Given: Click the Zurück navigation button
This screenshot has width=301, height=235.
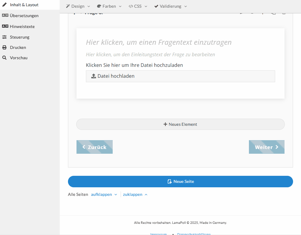Looking at the screenshot, I should (94, 147).
